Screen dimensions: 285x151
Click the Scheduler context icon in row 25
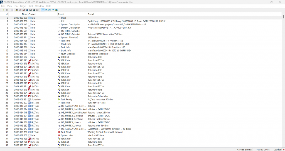pos(29,100)
